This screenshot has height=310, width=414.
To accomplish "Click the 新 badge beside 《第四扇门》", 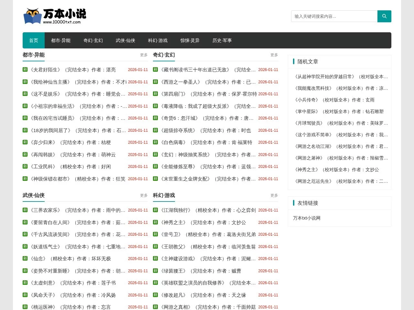I will coord(155,94).
